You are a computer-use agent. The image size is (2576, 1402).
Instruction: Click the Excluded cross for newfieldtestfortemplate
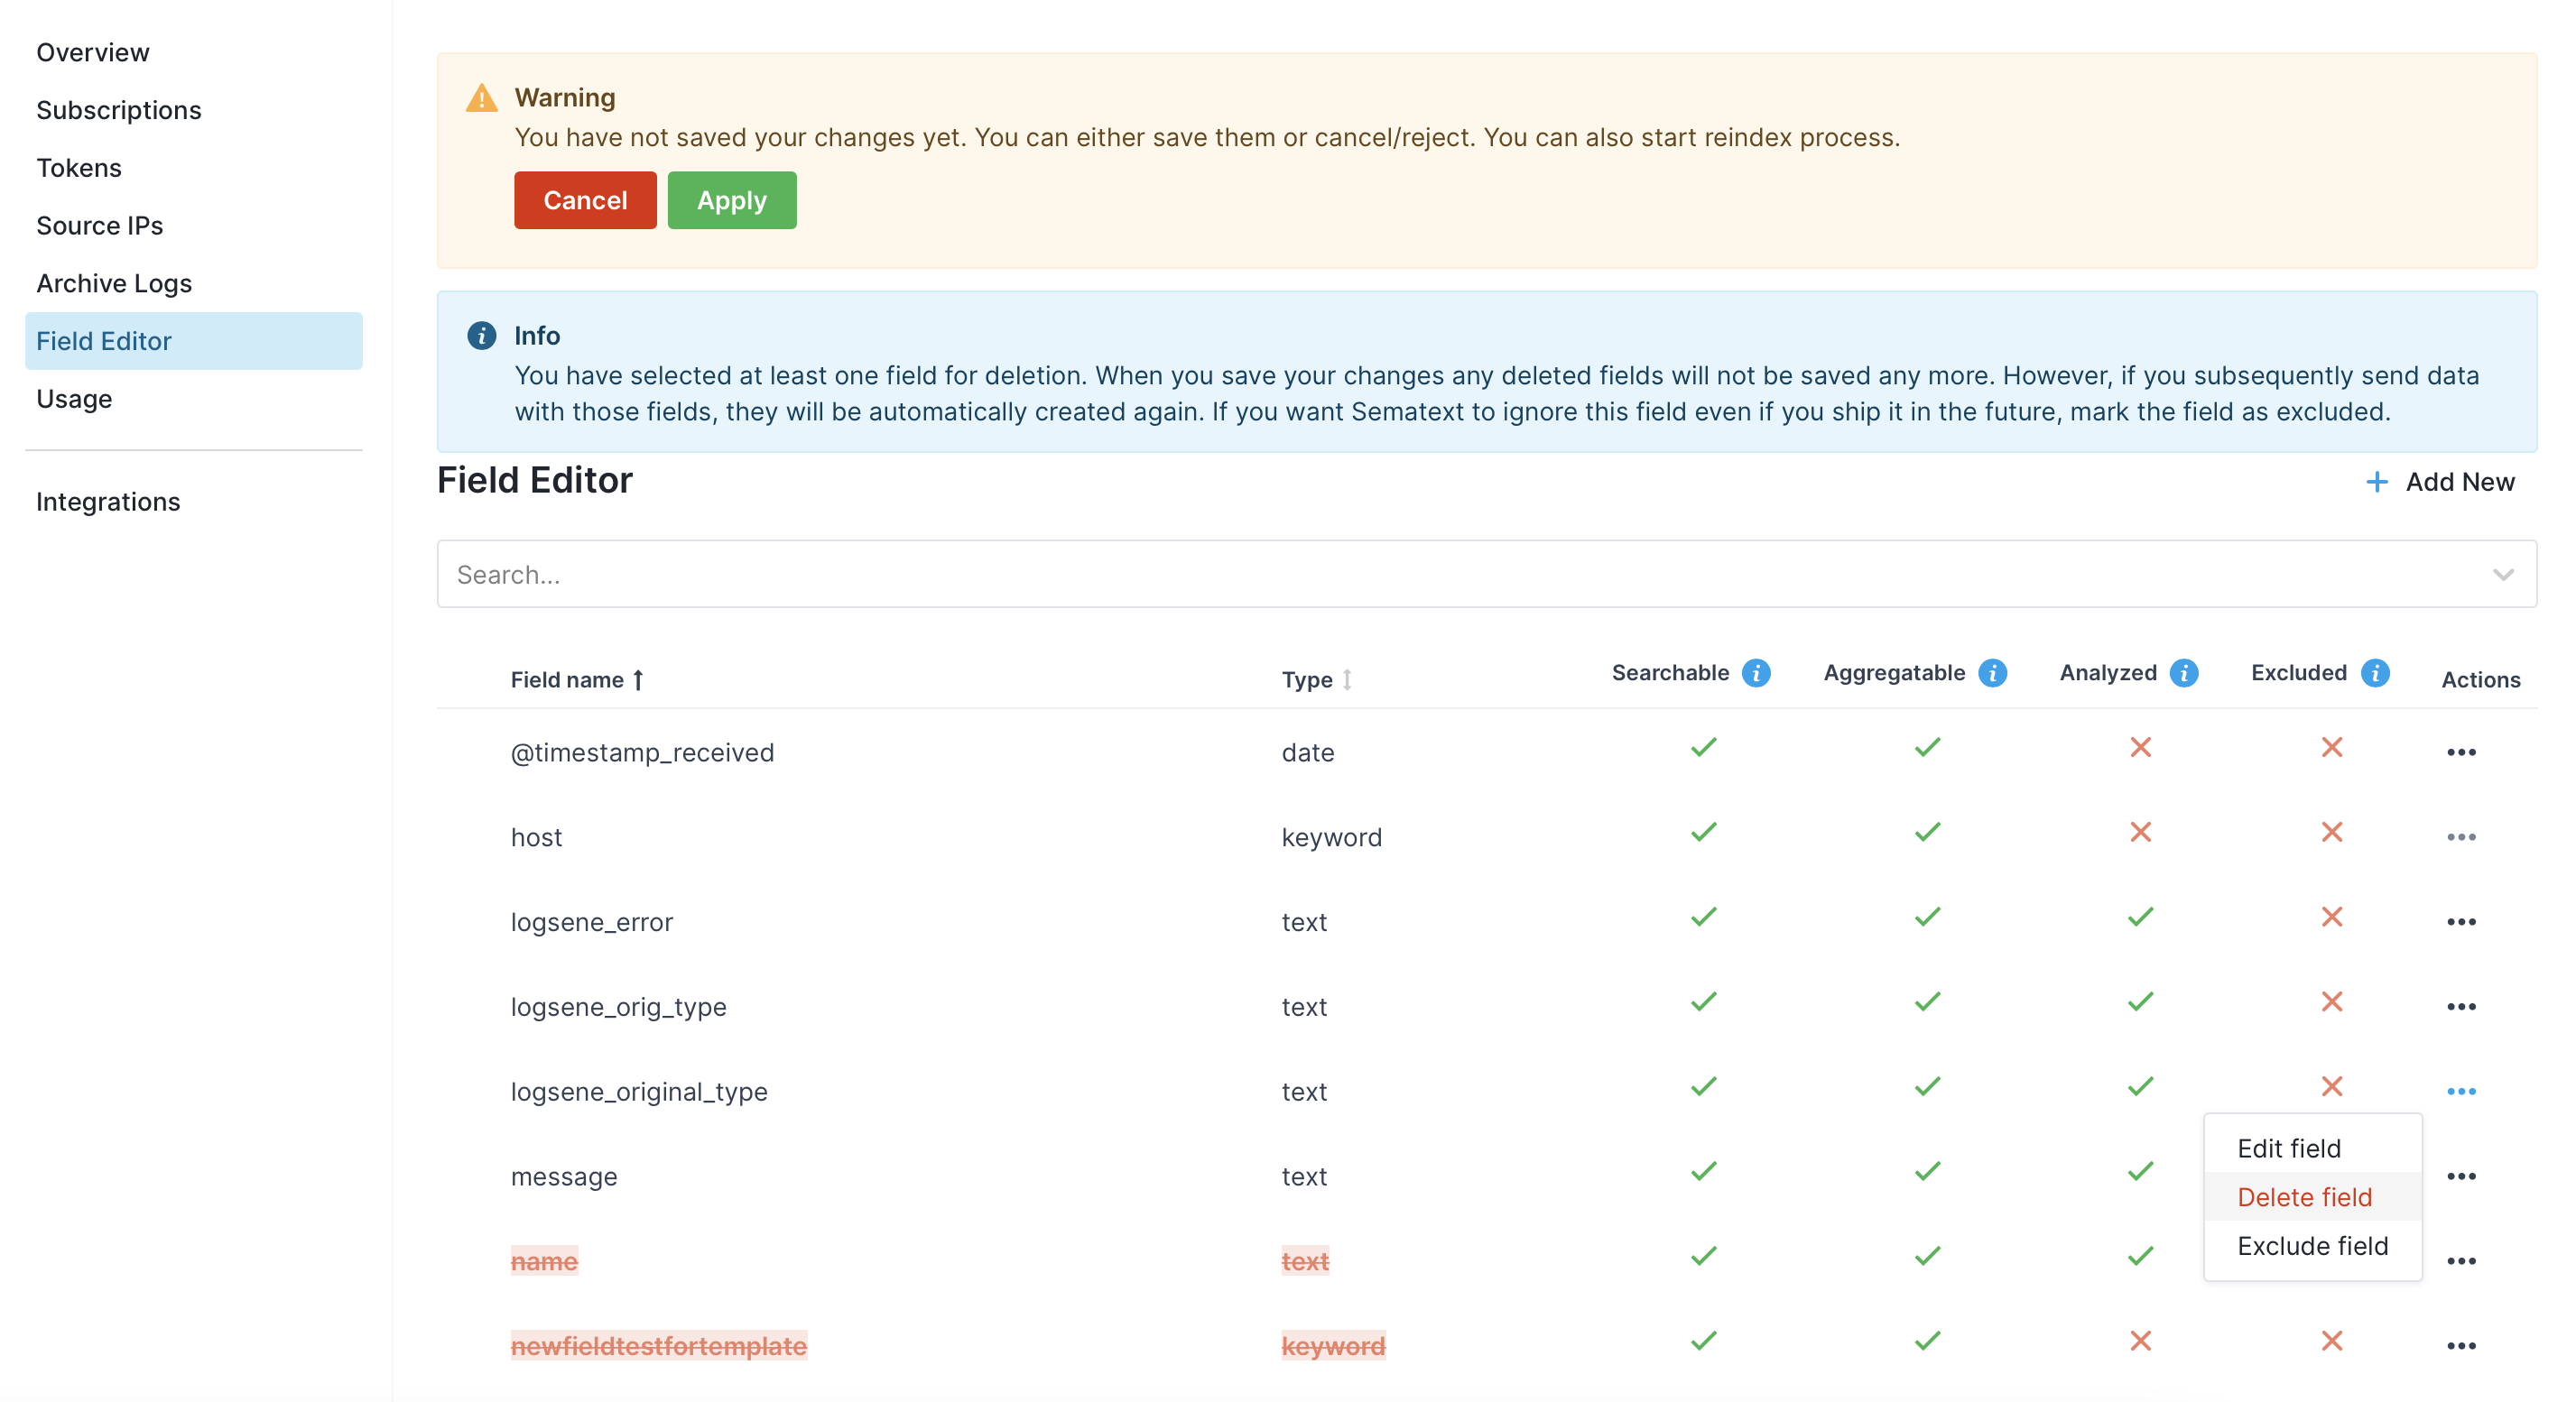2332,1341
